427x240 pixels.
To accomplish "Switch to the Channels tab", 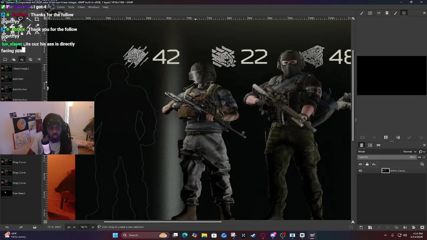I will [370, 145].
